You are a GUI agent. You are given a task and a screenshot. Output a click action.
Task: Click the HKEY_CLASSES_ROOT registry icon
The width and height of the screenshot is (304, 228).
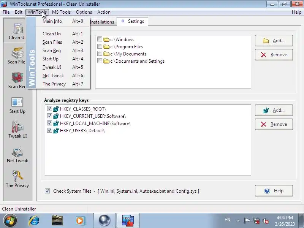coord(56,109)
